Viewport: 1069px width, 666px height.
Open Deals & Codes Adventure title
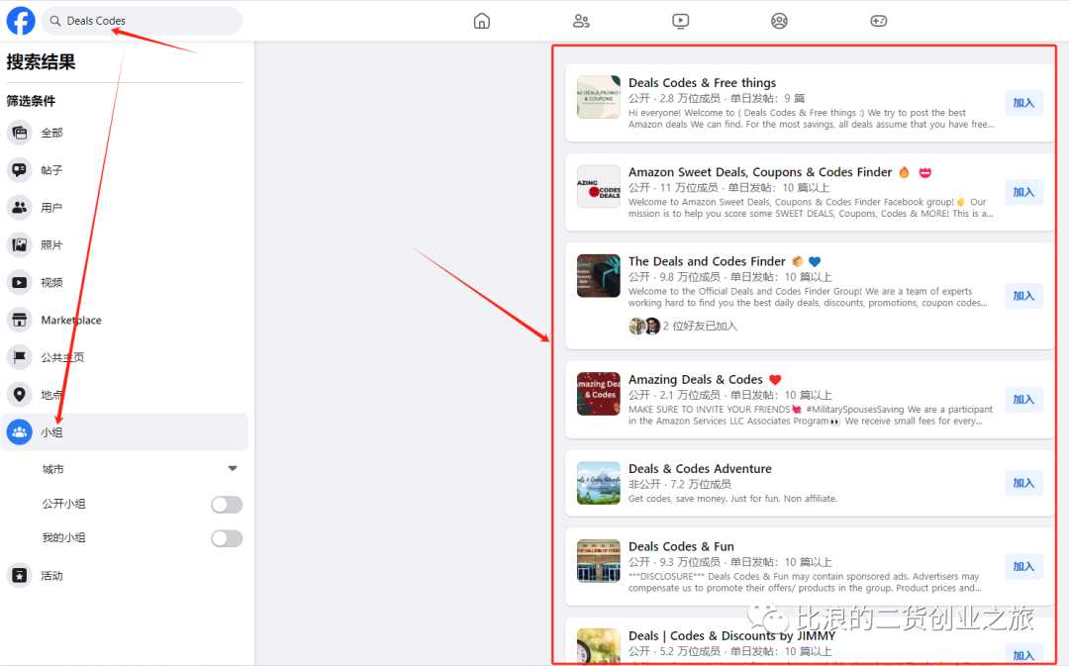point(700,468)
